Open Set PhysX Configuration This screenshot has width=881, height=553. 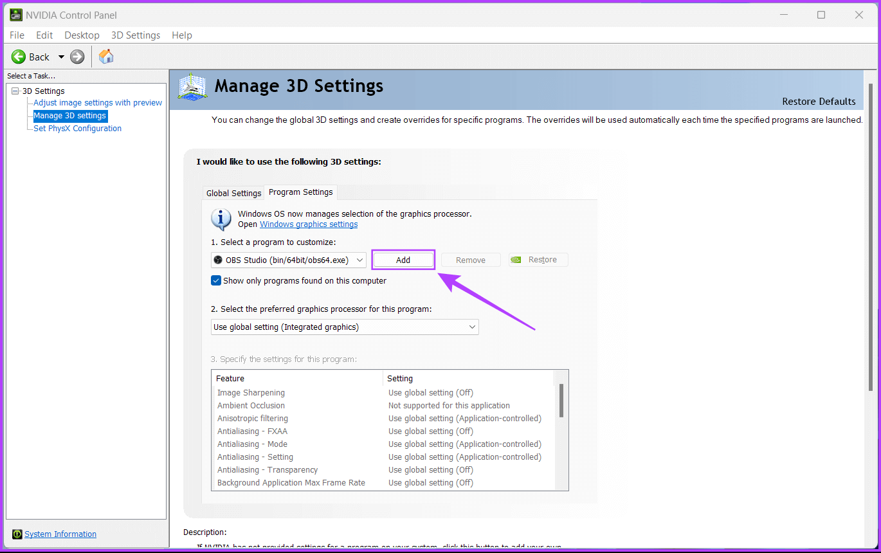[x=77, y=129]
